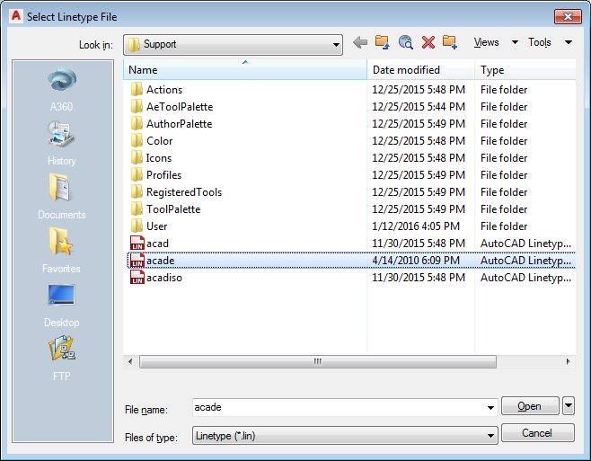Select 'AeToolPalette' folder name
The image size is (591, 461).
(x=180, y=106)
